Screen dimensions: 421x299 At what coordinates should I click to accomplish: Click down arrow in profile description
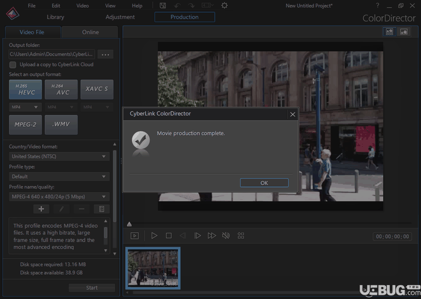[106, 250]
